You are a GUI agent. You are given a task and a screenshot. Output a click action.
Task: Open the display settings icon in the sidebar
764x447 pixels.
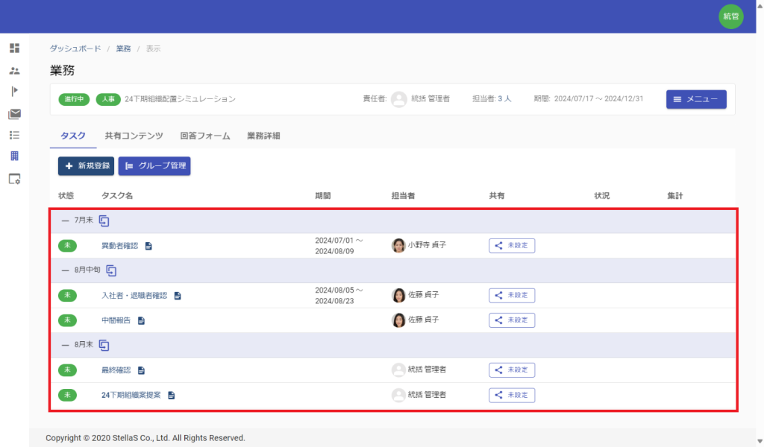click(x=14, y=179)
